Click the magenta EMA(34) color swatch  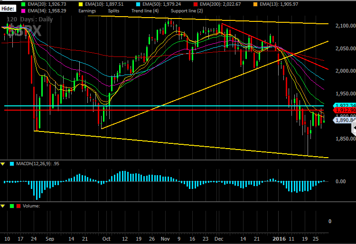23,10
